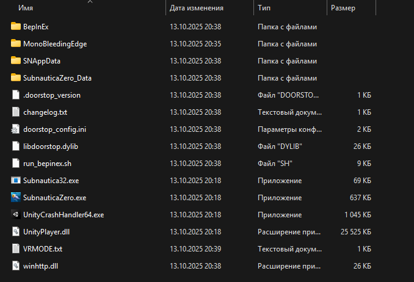Screen dimensions: 414x282
Task: Click the UnityCrashHandler64.exe Unity icon
Action: click(16, 214)
